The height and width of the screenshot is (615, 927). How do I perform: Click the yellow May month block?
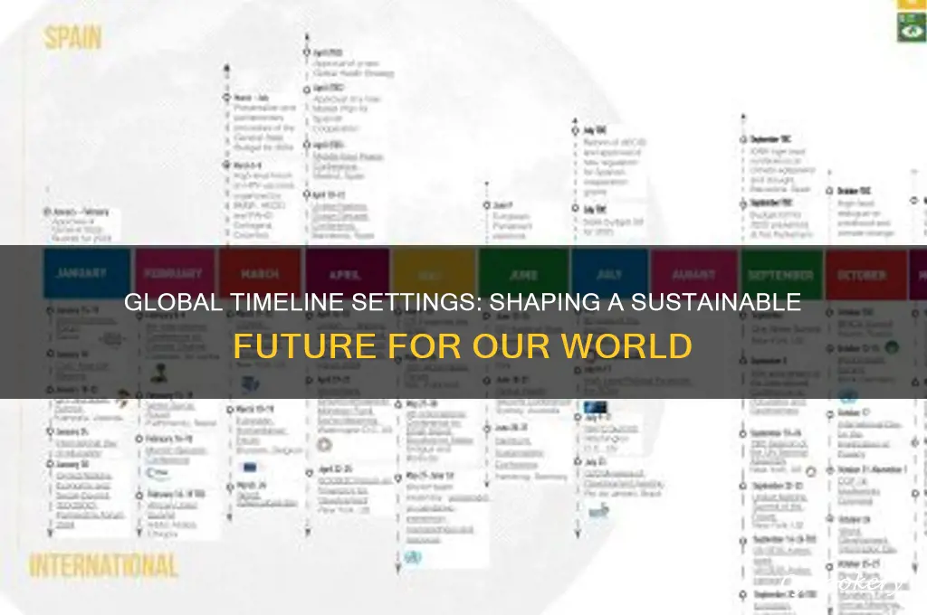point(434,273)
